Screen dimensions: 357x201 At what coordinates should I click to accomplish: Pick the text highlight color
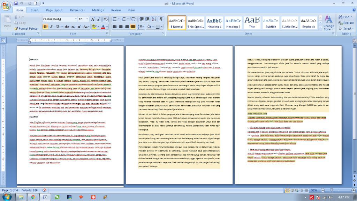(x=94, y=27)
